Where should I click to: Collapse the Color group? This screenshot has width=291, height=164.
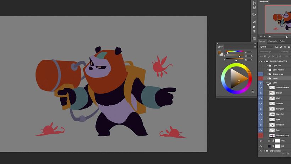pyautogui.click(x=267, y=83)
